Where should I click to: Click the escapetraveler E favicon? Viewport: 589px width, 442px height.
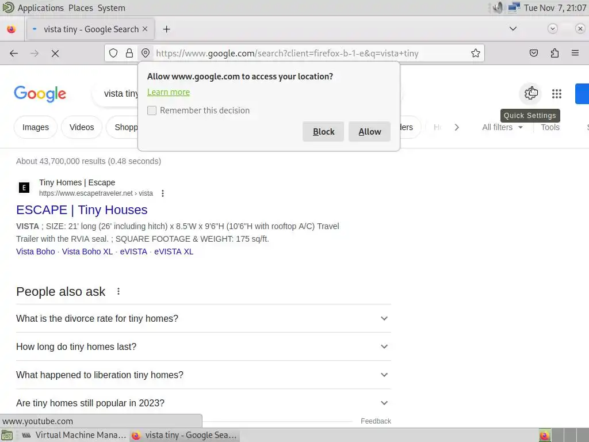(x=24, y=188)
